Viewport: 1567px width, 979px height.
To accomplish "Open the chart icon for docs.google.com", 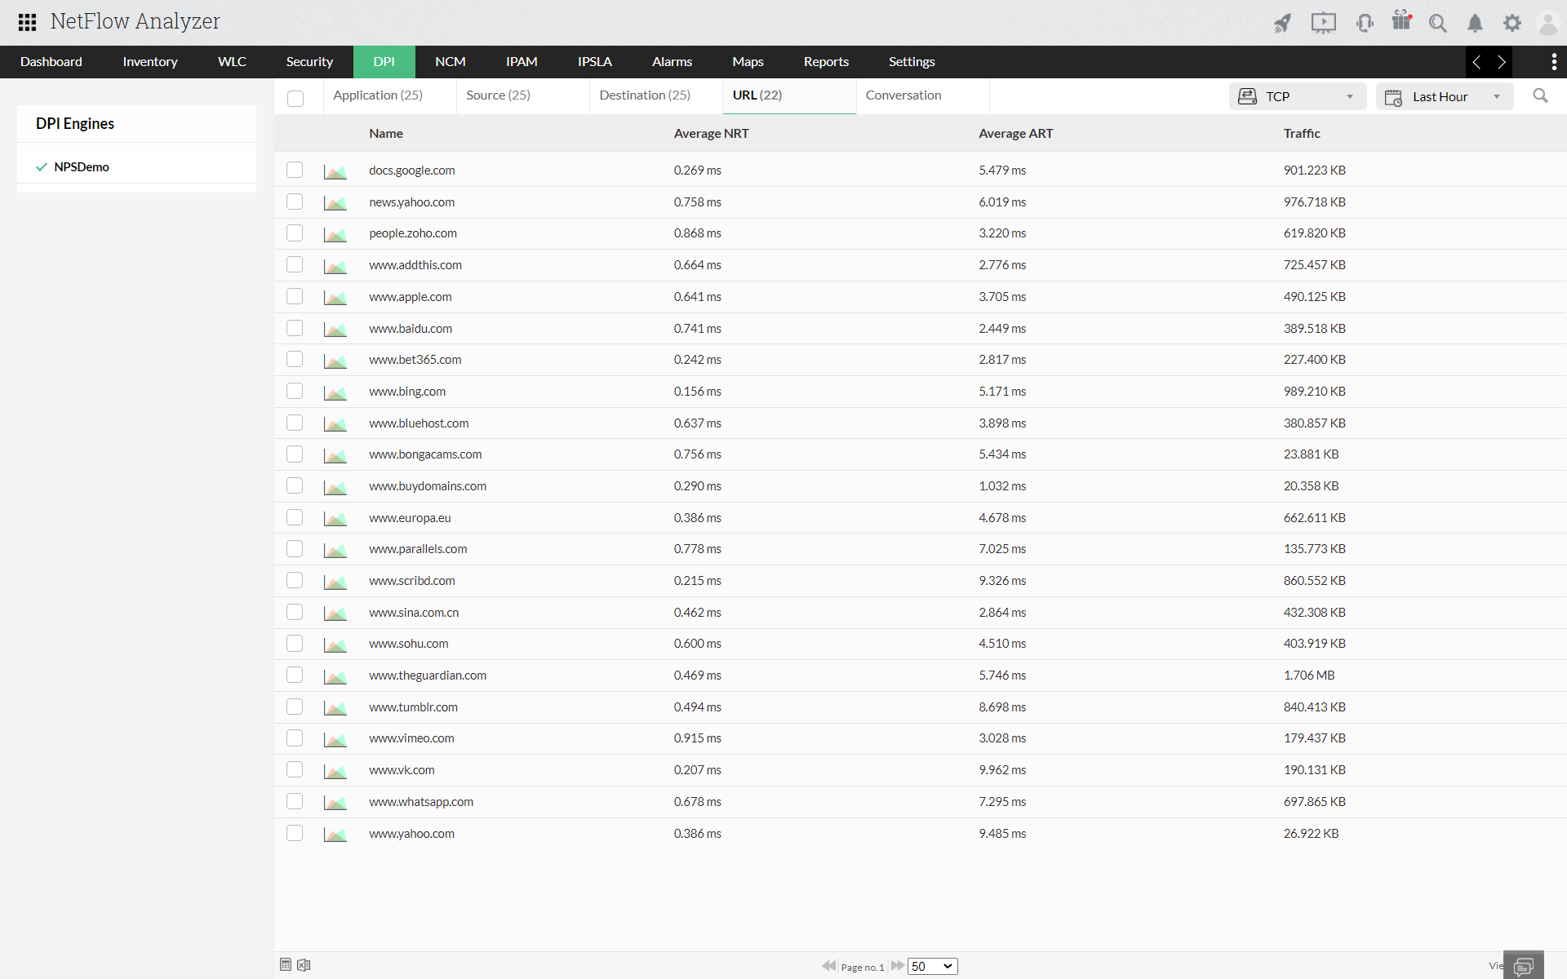I will pos(335,171).
